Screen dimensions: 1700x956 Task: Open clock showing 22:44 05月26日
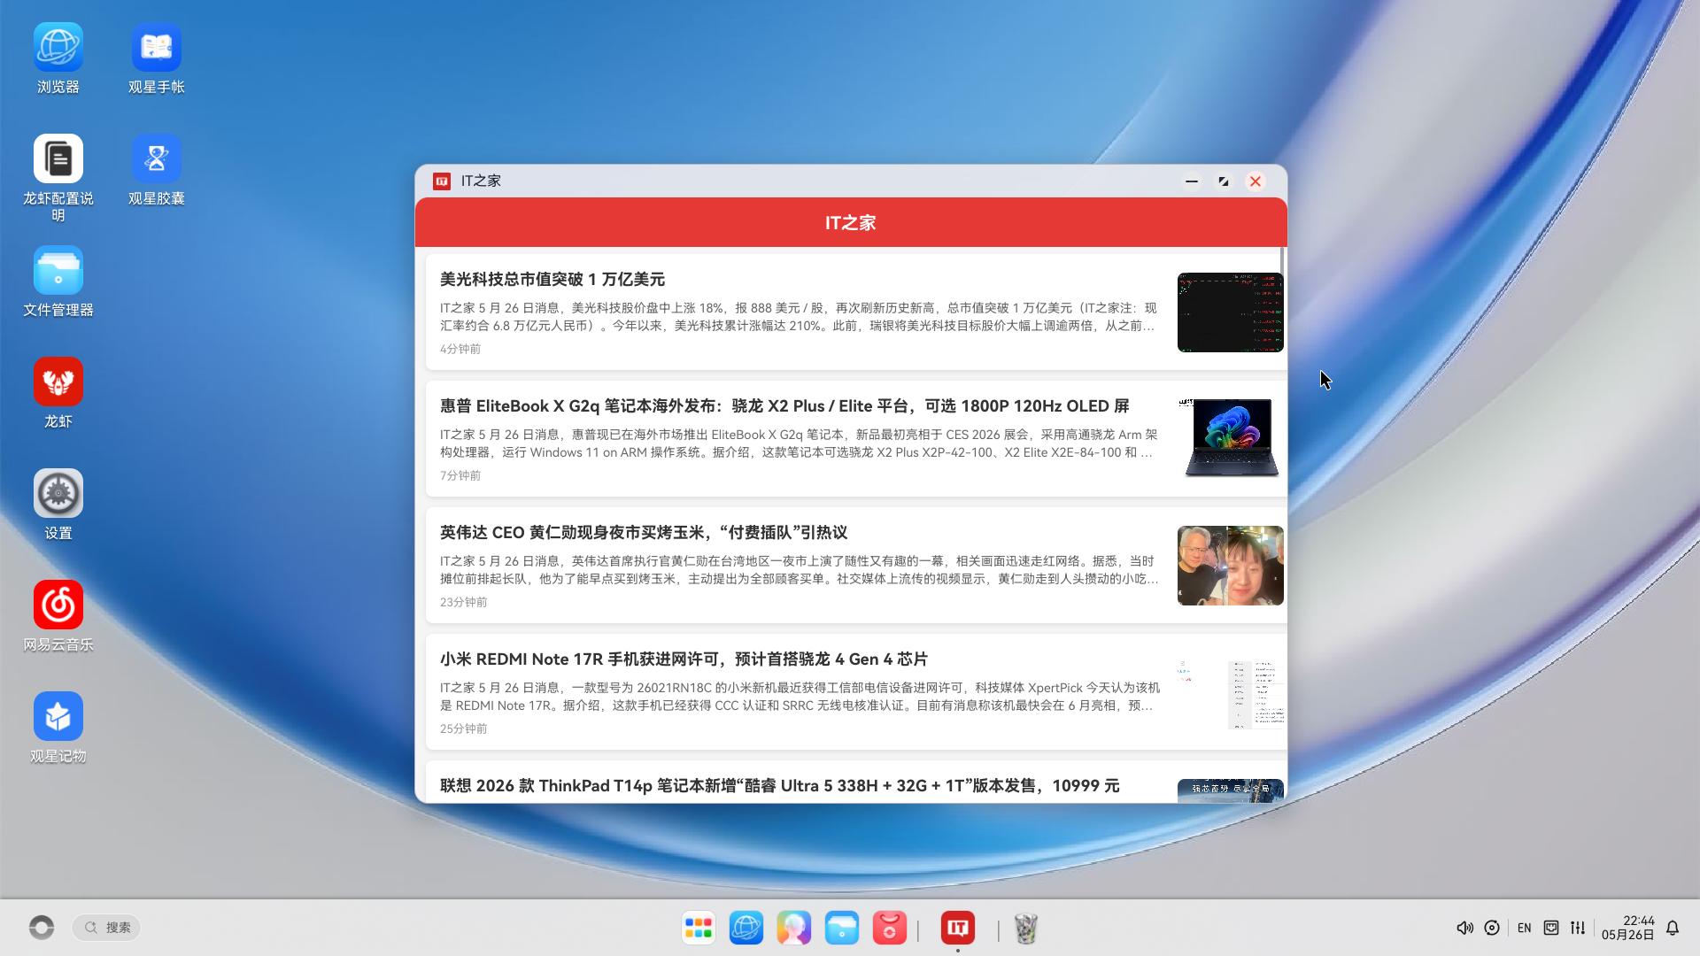pyautogui.click(x=1627, y=928)
